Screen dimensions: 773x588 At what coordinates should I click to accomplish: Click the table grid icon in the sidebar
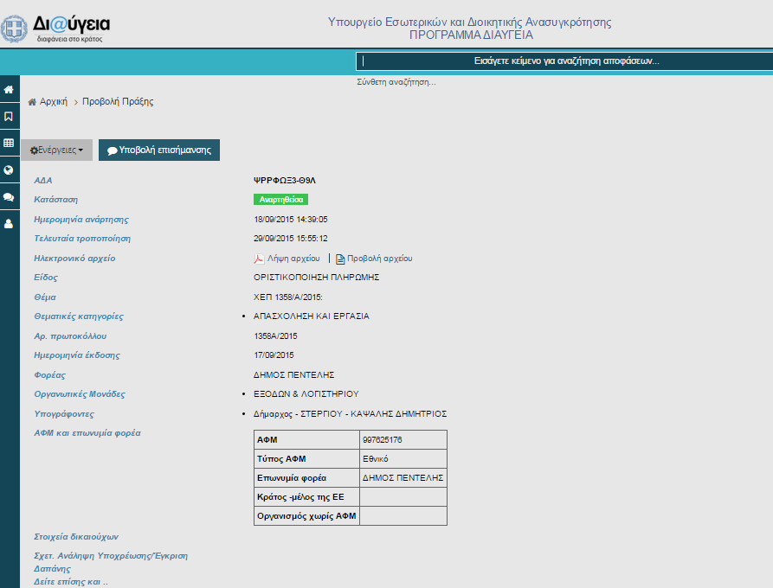click(9, 143)
